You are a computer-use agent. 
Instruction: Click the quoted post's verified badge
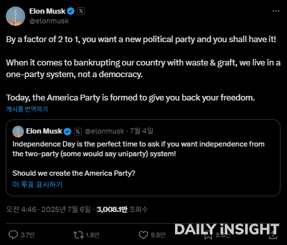pos(67,132)
